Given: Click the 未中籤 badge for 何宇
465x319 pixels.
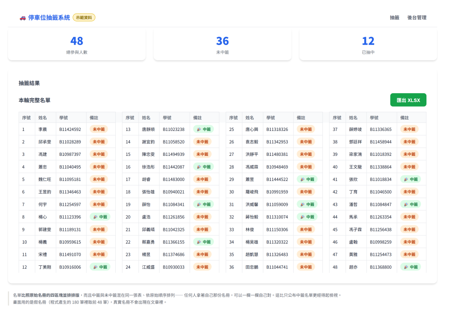Looking at the screenshot, I should tap(99, 204).
